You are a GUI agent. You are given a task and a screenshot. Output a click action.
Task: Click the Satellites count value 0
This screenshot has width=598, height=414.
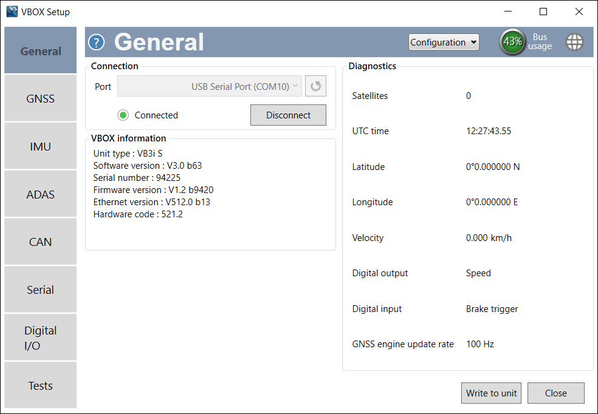point(469,95)
